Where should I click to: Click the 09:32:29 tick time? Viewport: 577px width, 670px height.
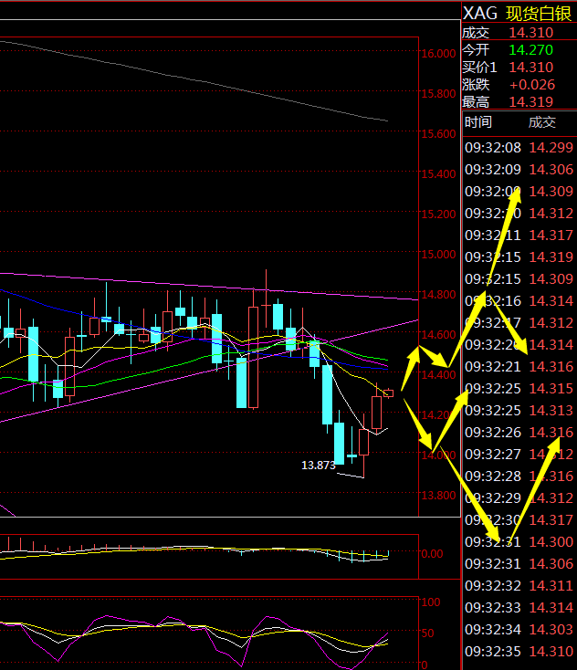(493, 498)
